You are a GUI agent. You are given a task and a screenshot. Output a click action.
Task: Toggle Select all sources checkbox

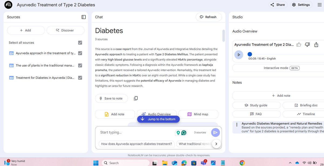click(x=80, y=43)
